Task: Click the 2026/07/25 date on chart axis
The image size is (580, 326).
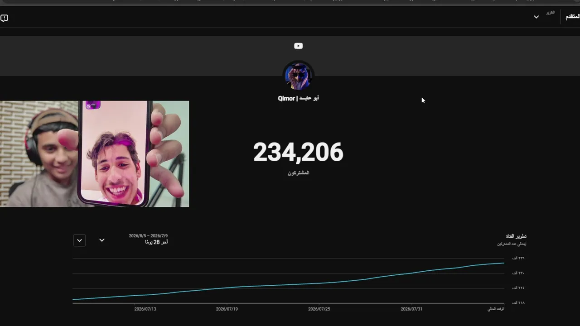Action: 319,309
